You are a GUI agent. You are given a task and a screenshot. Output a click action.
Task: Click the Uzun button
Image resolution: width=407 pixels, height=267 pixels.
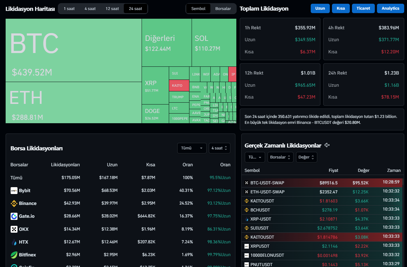320,8
